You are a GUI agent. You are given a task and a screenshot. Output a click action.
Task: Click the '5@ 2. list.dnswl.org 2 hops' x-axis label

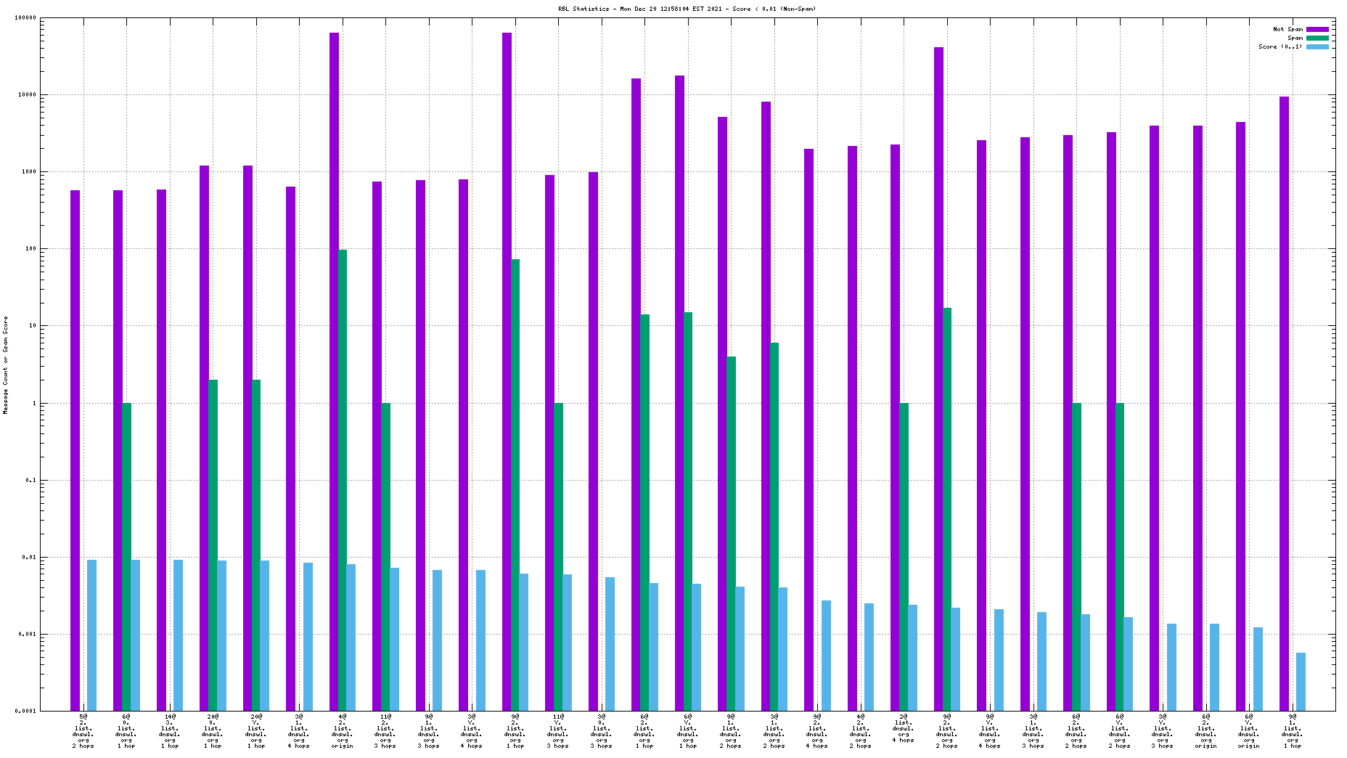(x=83, y=730)
